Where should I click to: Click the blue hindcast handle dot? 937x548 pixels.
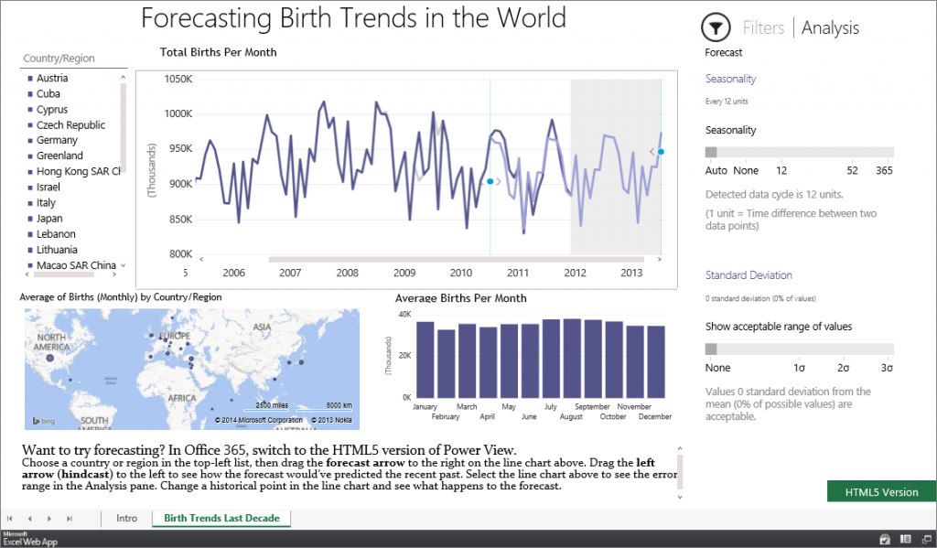pos(490,182)
